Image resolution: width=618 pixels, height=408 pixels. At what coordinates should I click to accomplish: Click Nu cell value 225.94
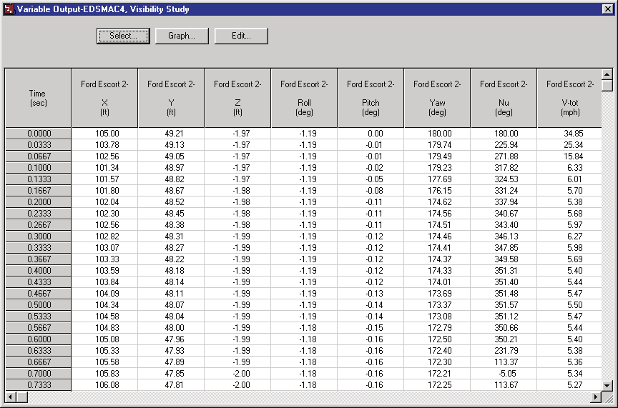coord(504,145)
